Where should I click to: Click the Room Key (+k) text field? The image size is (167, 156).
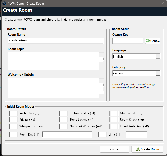[x=67, y=134]
